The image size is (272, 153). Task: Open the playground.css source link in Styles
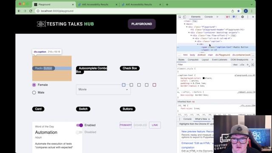[245, 76]
